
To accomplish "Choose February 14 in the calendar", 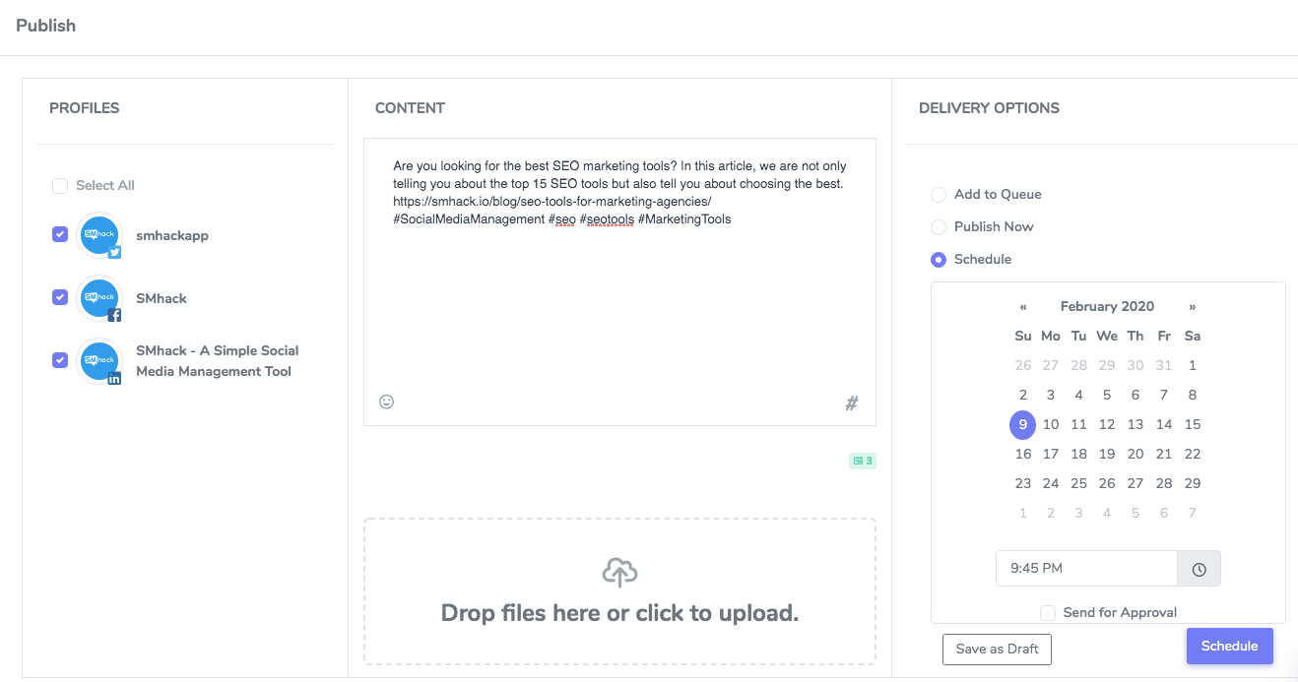I will click(x=1164, y=425).
